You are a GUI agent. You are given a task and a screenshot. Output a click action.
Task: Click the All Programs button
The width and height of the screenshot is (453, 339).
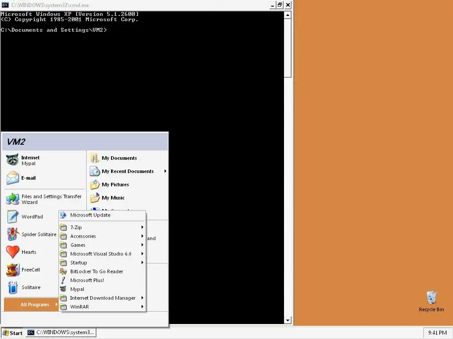click(x=31, y=305)
